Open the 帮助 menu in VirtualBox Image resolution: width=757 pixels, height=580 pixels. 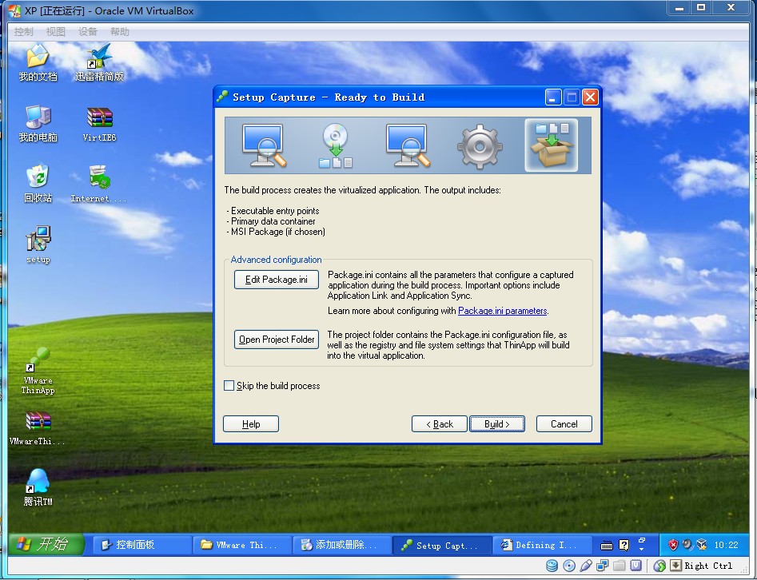(x=120, y=32)
